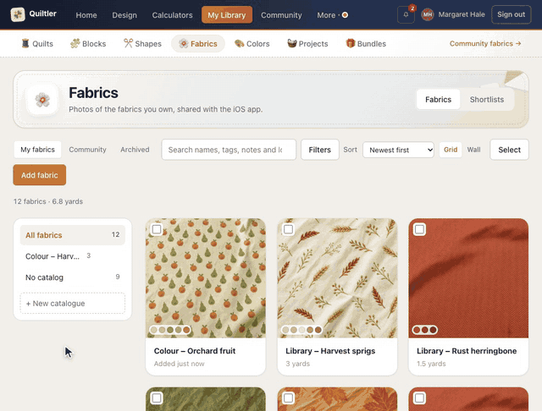The image size is (542, 411).
Task: Focus the search names, tags, notes field
Action: tap(229, 150)
